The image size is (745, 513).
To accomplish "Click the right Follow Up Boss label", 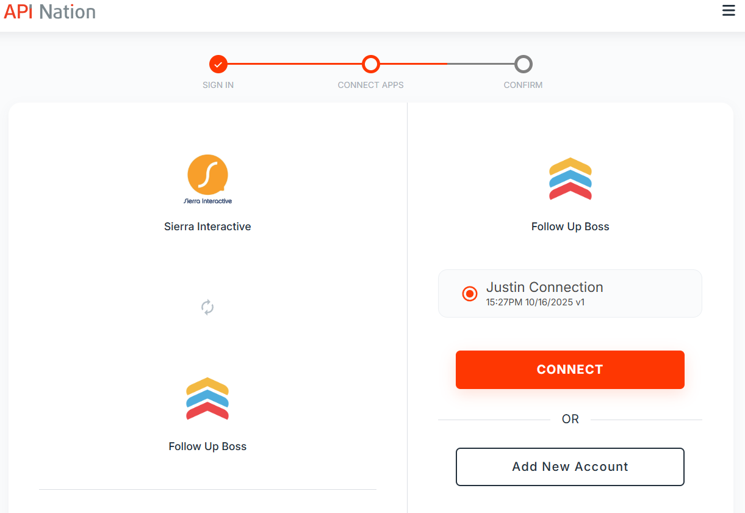I will pos(570,227).
